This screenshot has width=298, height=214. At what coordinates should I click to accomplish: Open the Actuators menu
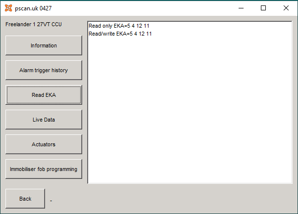click(44, 144)
